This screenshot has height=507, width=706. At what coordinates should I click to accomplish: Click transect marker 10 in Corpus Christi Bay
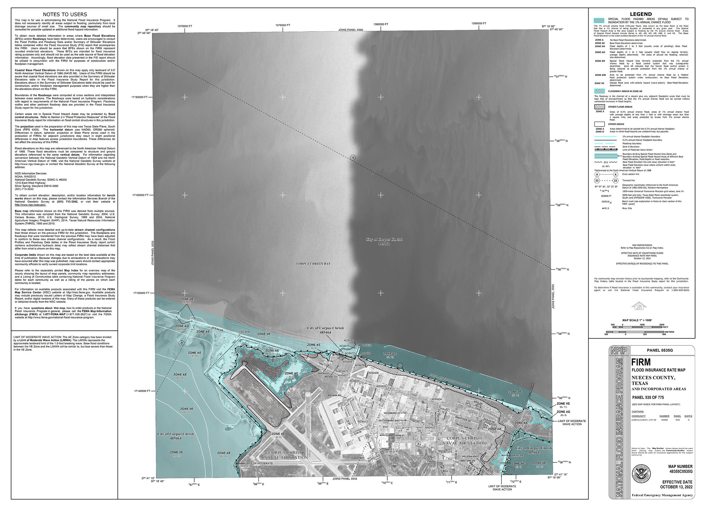[353, 158]
